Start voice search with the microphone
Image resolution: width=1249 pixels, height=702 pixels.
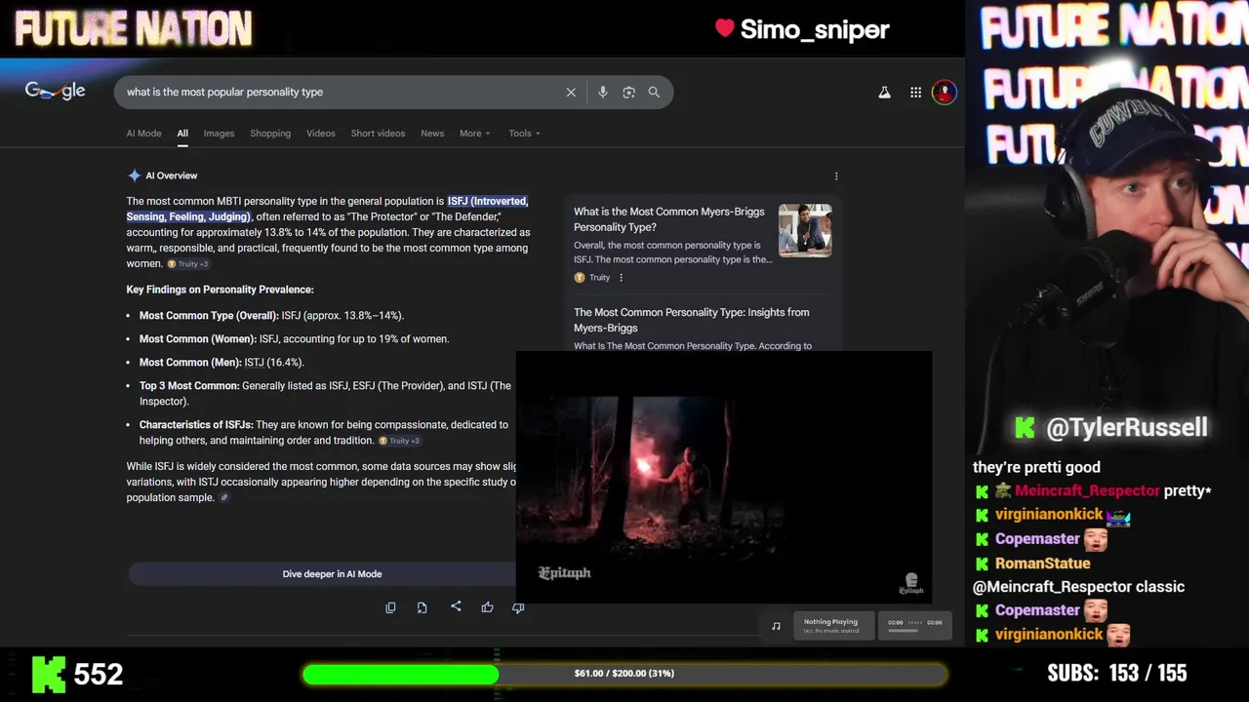tap(602, 92)
